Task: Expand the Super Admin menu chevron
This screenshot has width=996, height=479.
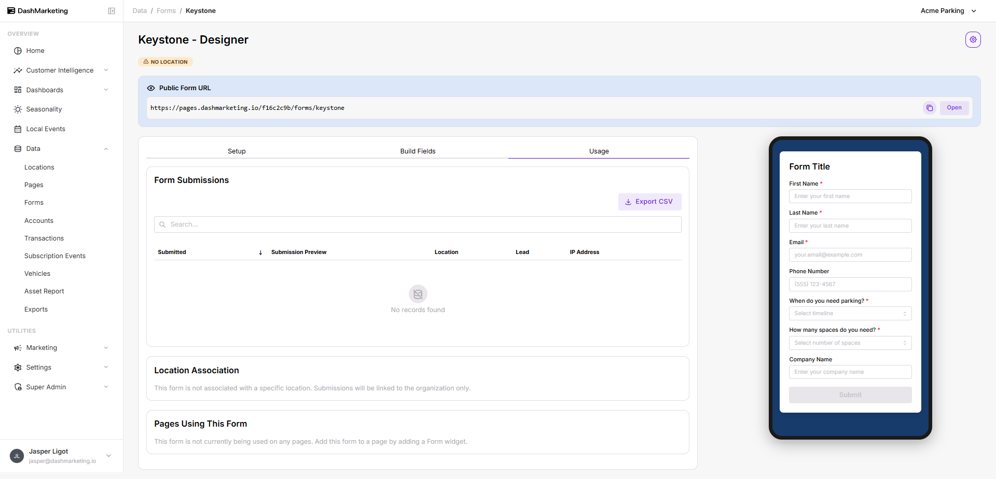Action: (106, 387)
